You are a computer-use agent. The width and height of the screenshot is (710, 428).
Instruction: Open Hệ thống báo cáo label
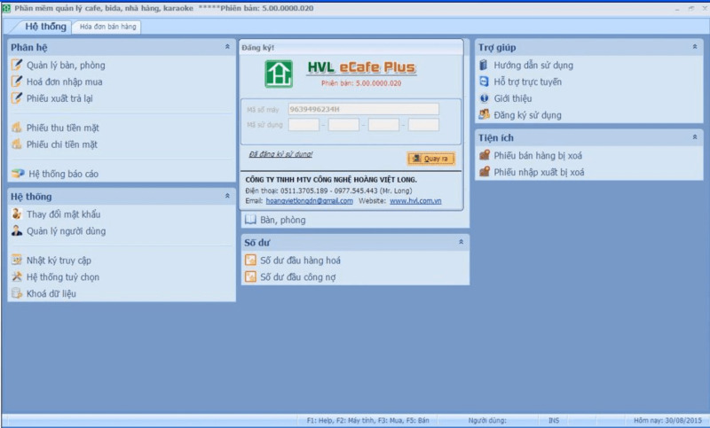coord(63,174)
